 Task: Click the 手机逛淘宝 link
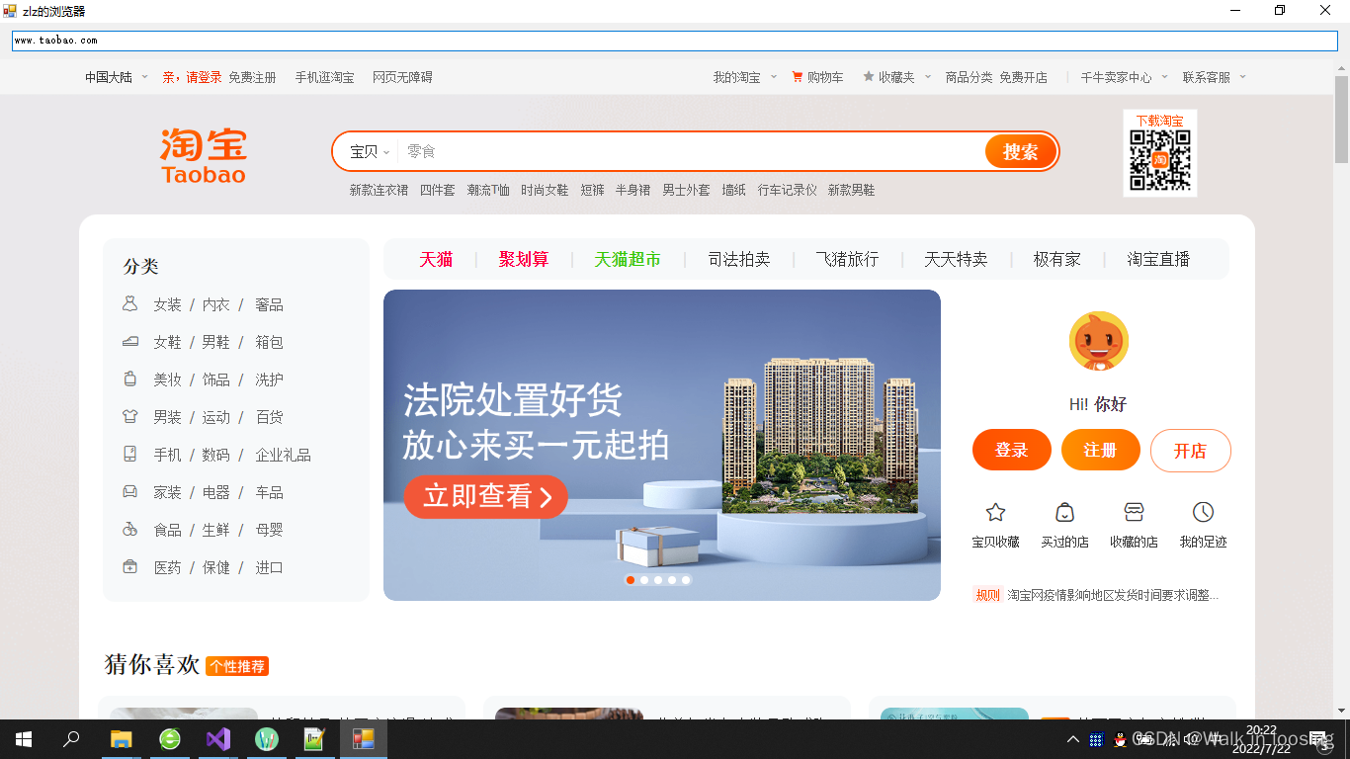point(324,77)
